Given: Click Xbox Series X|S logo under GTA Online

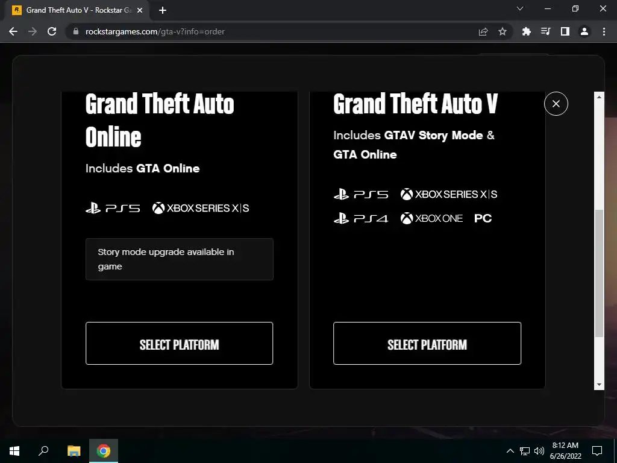Looking at the screenshot, I should [201, 208].
